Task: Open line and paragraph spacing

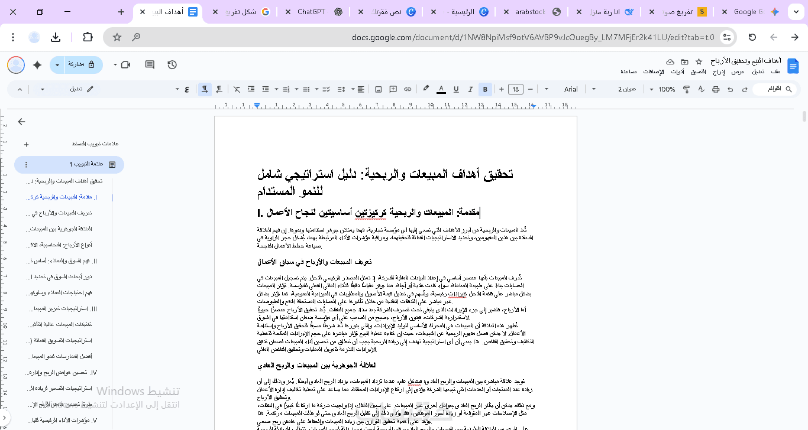Action: (x=342, y=89)
